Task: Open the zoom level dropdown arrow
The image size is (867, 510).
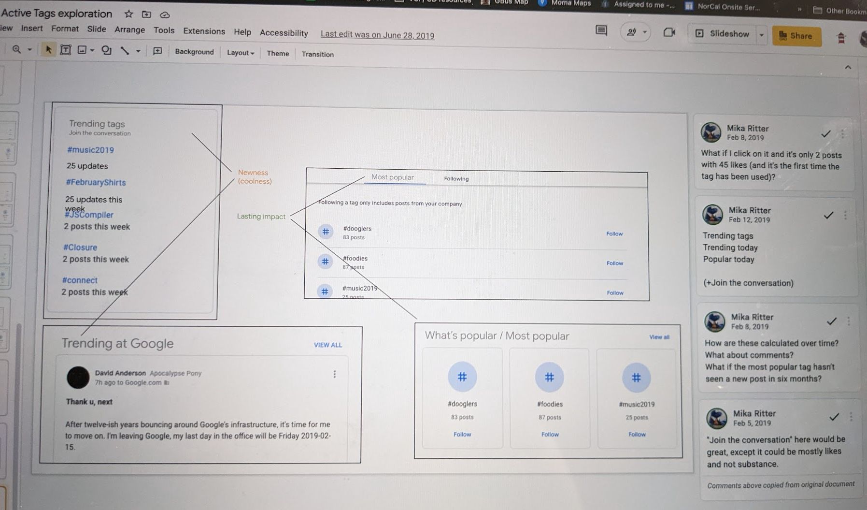Action: (29, 50)
